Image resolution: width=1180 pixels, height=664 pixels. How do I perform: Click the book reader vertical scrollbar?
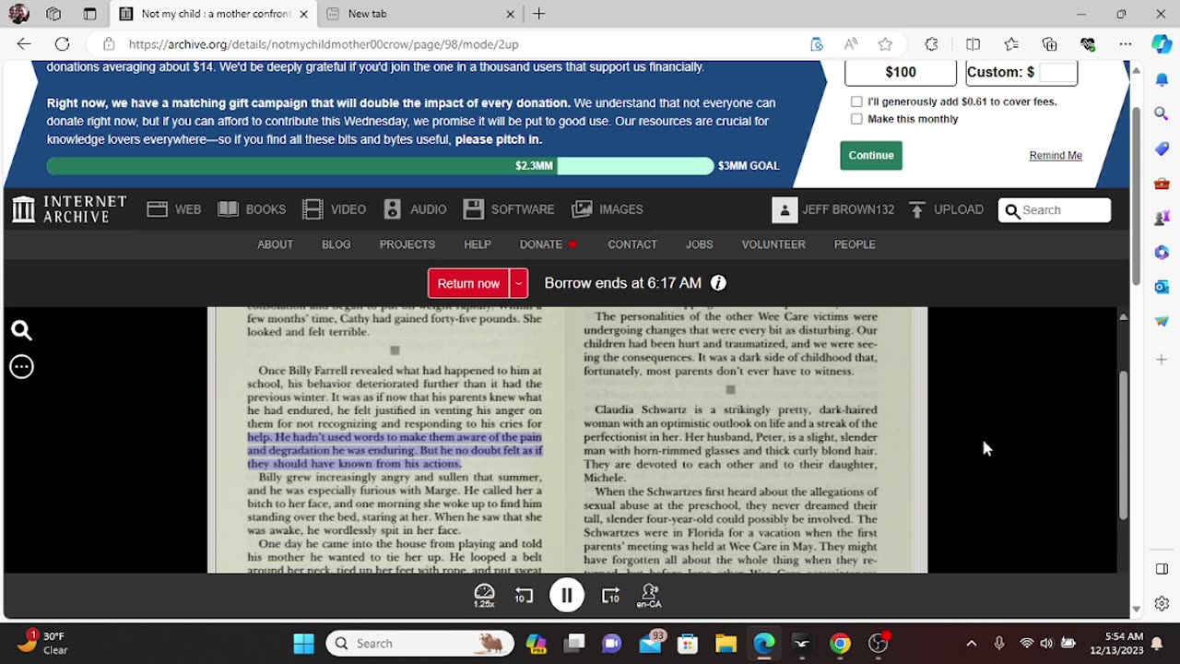tap(1123, 444)
